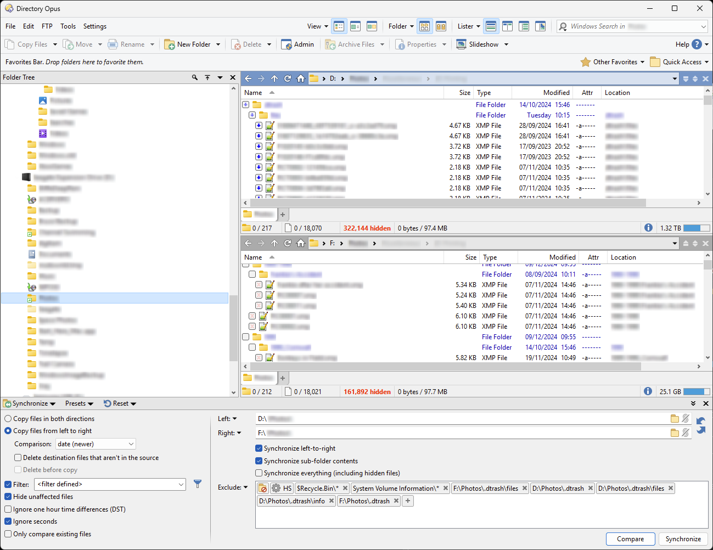
Task: Uncheck Synchronize left-to-right
Action: 259,448
